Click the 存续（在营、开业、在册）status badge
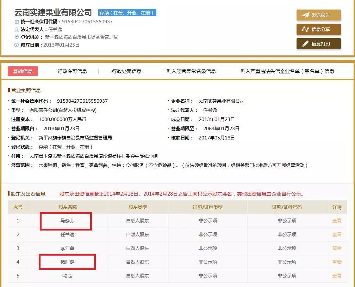 127,13
